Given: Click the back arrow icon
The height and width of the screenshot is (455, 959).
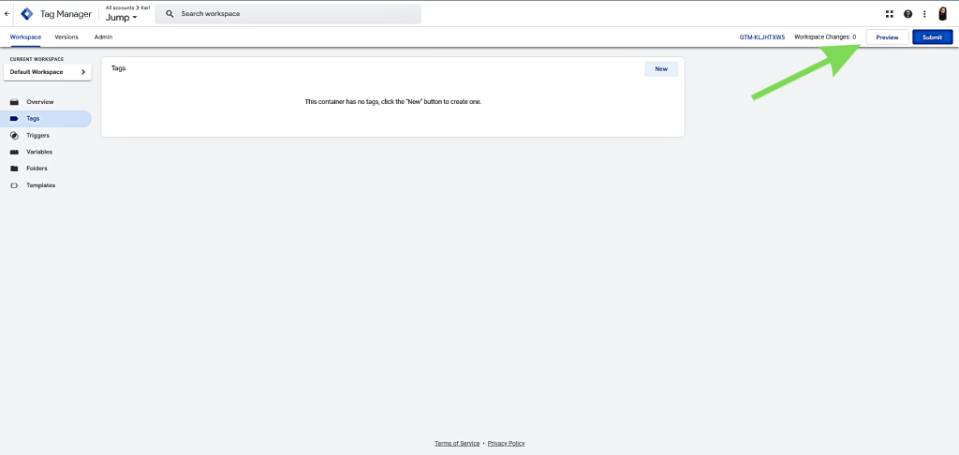Looking at the screenshot, I should [x=7, y=14].
